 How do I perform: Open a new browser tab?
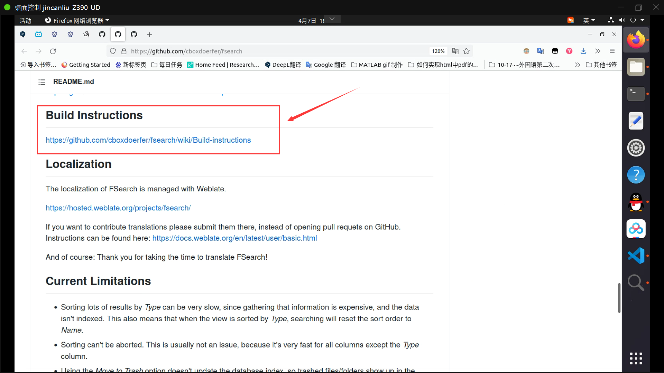pos(149,34)
